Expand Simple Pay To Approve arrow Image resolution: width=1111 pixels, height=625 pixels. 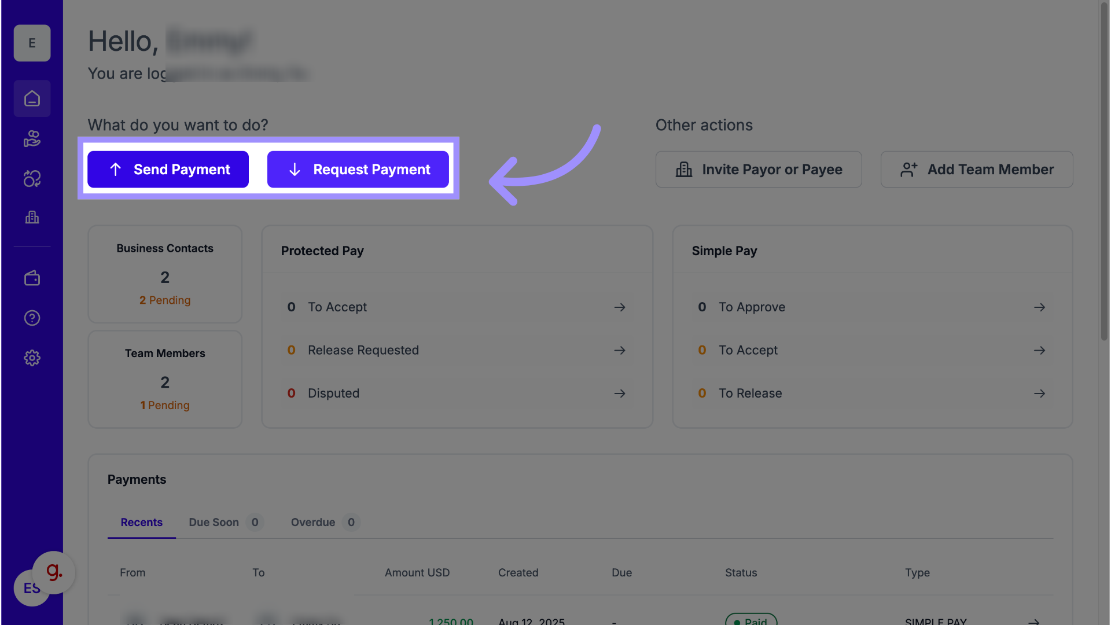click(x=1039, y=307)
